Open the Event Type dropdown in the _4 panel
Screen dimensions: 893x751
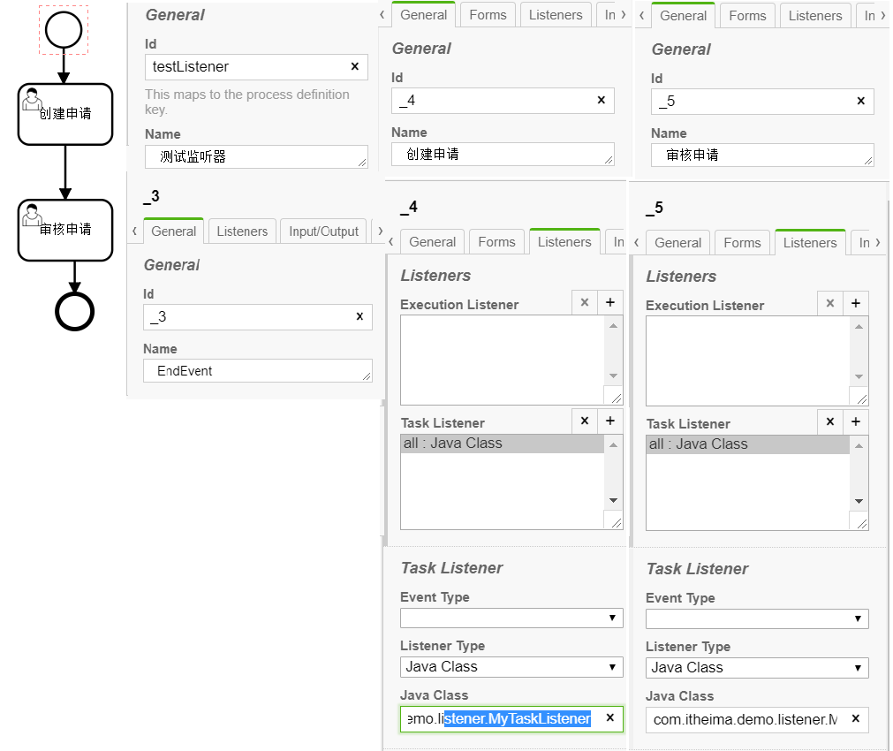[x=511, y=618]
